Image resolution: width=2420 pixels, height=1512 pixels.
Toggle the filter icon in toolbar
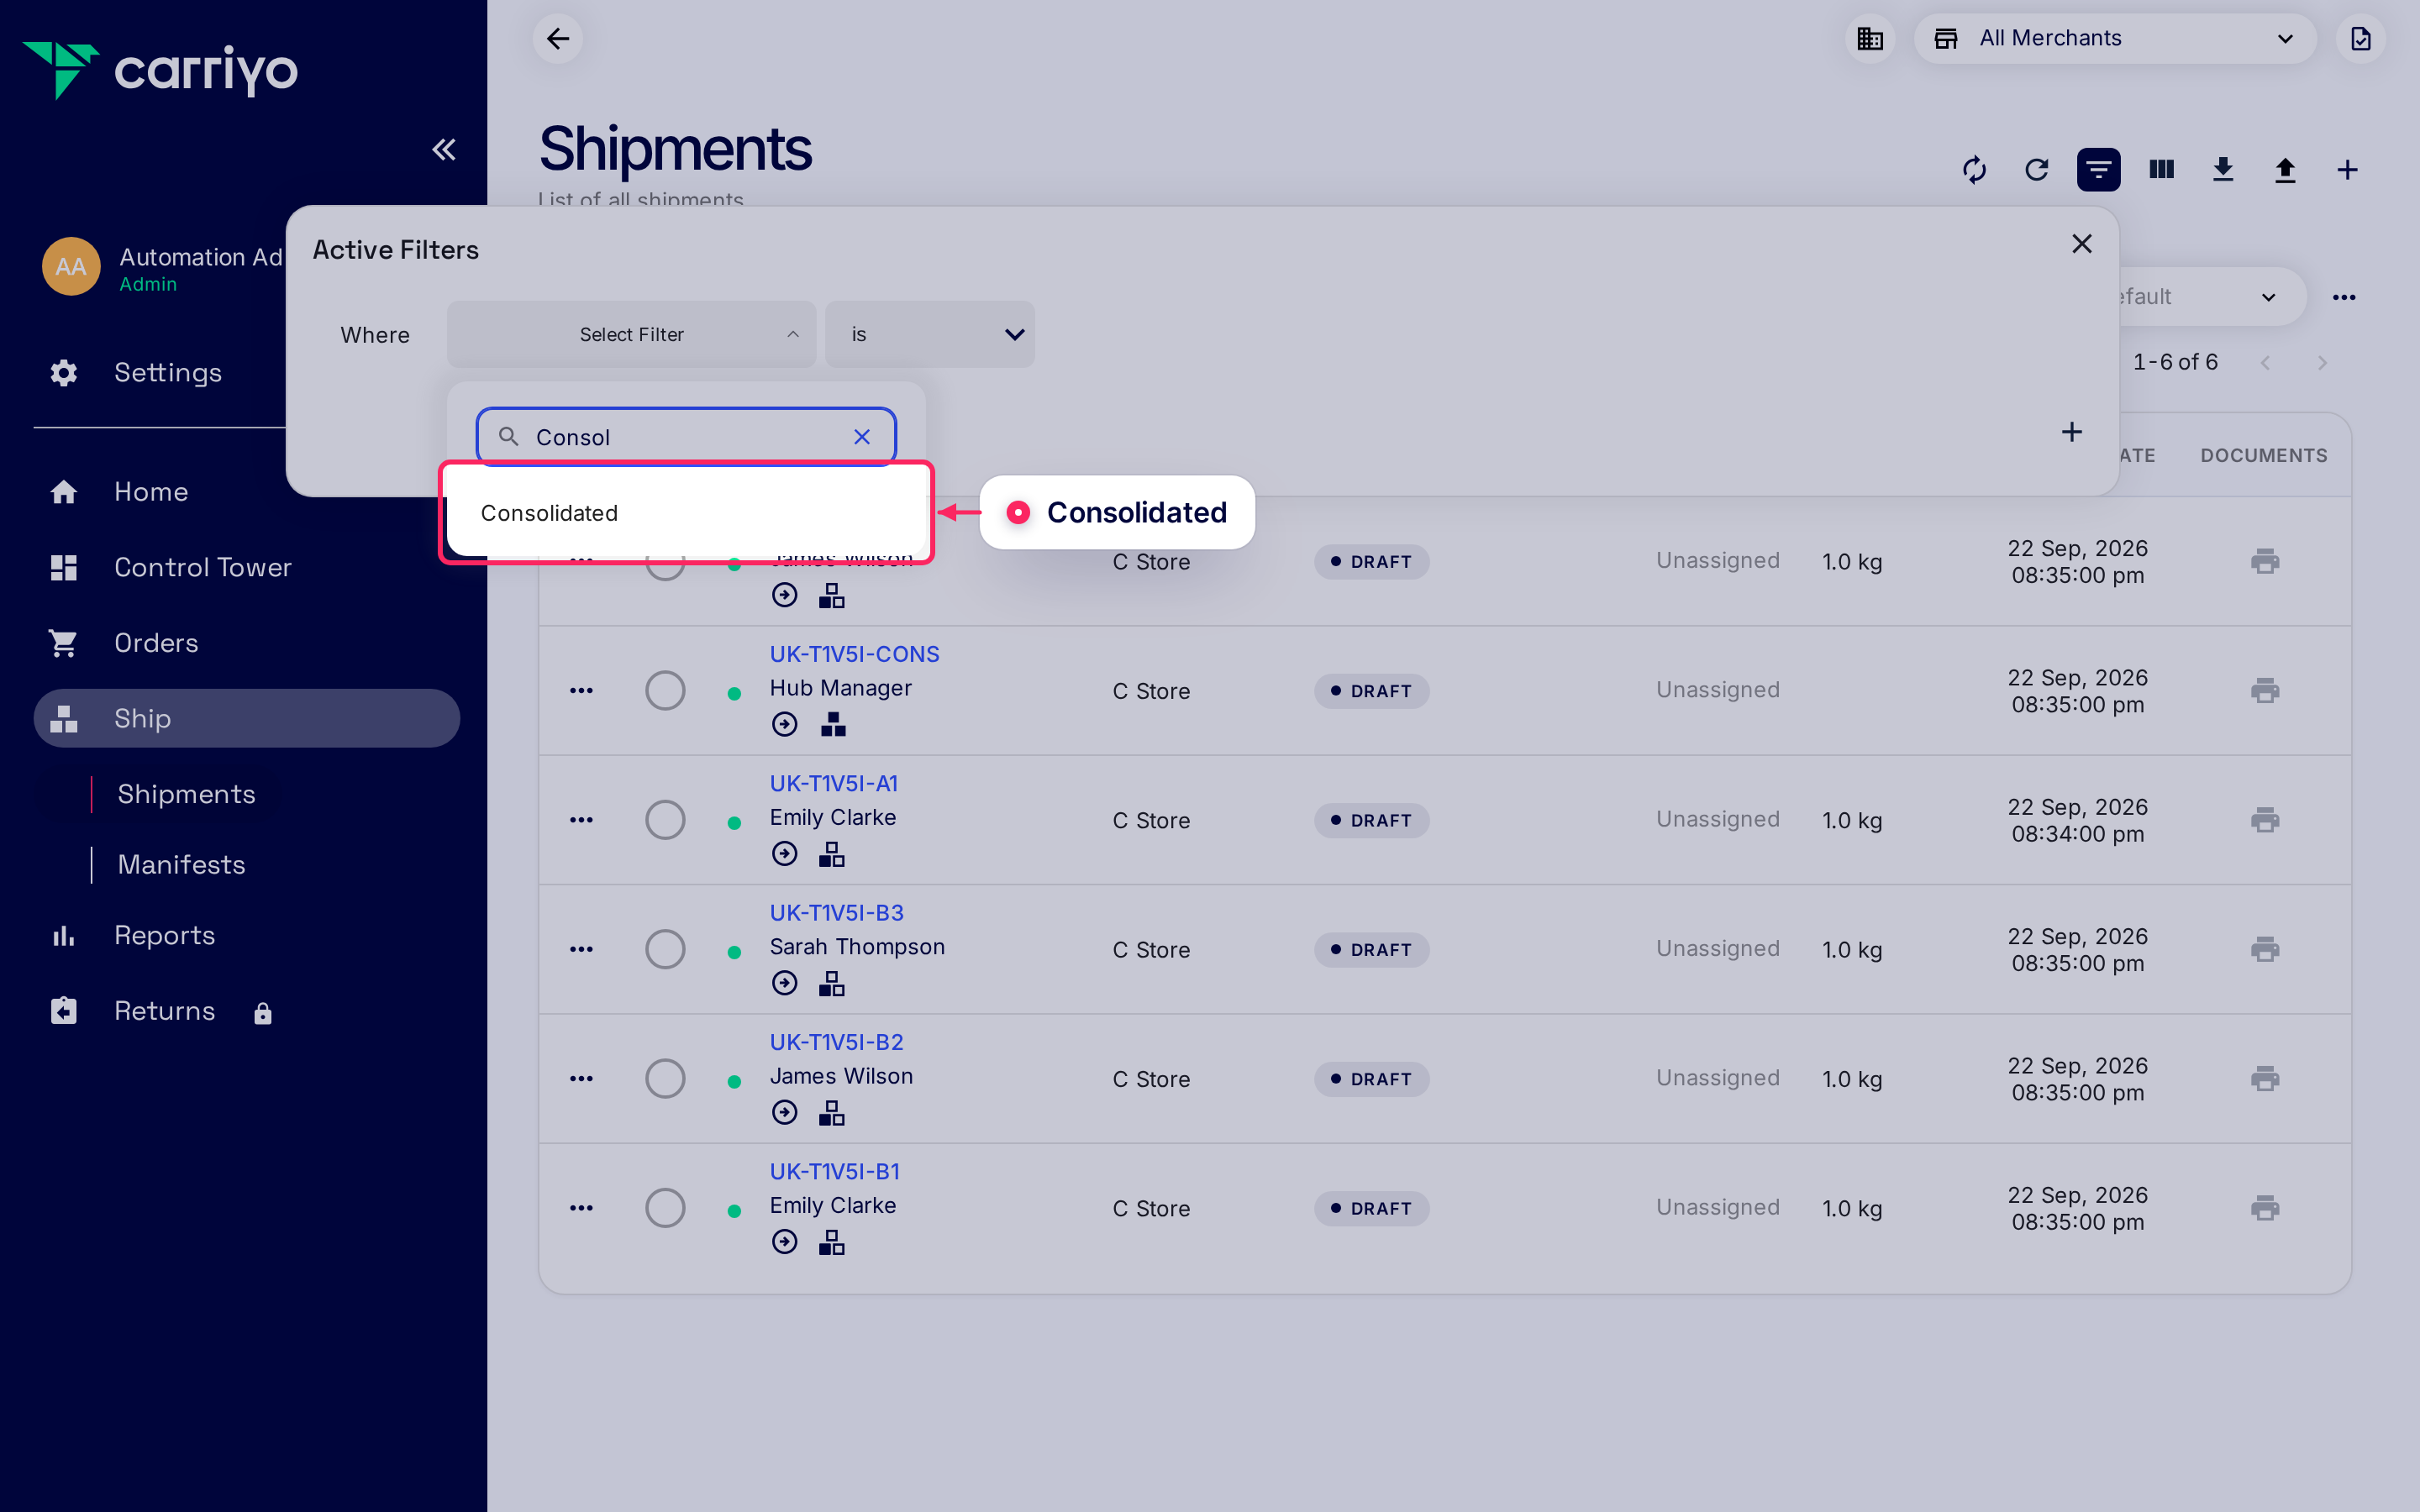(x=2098, y=170)
